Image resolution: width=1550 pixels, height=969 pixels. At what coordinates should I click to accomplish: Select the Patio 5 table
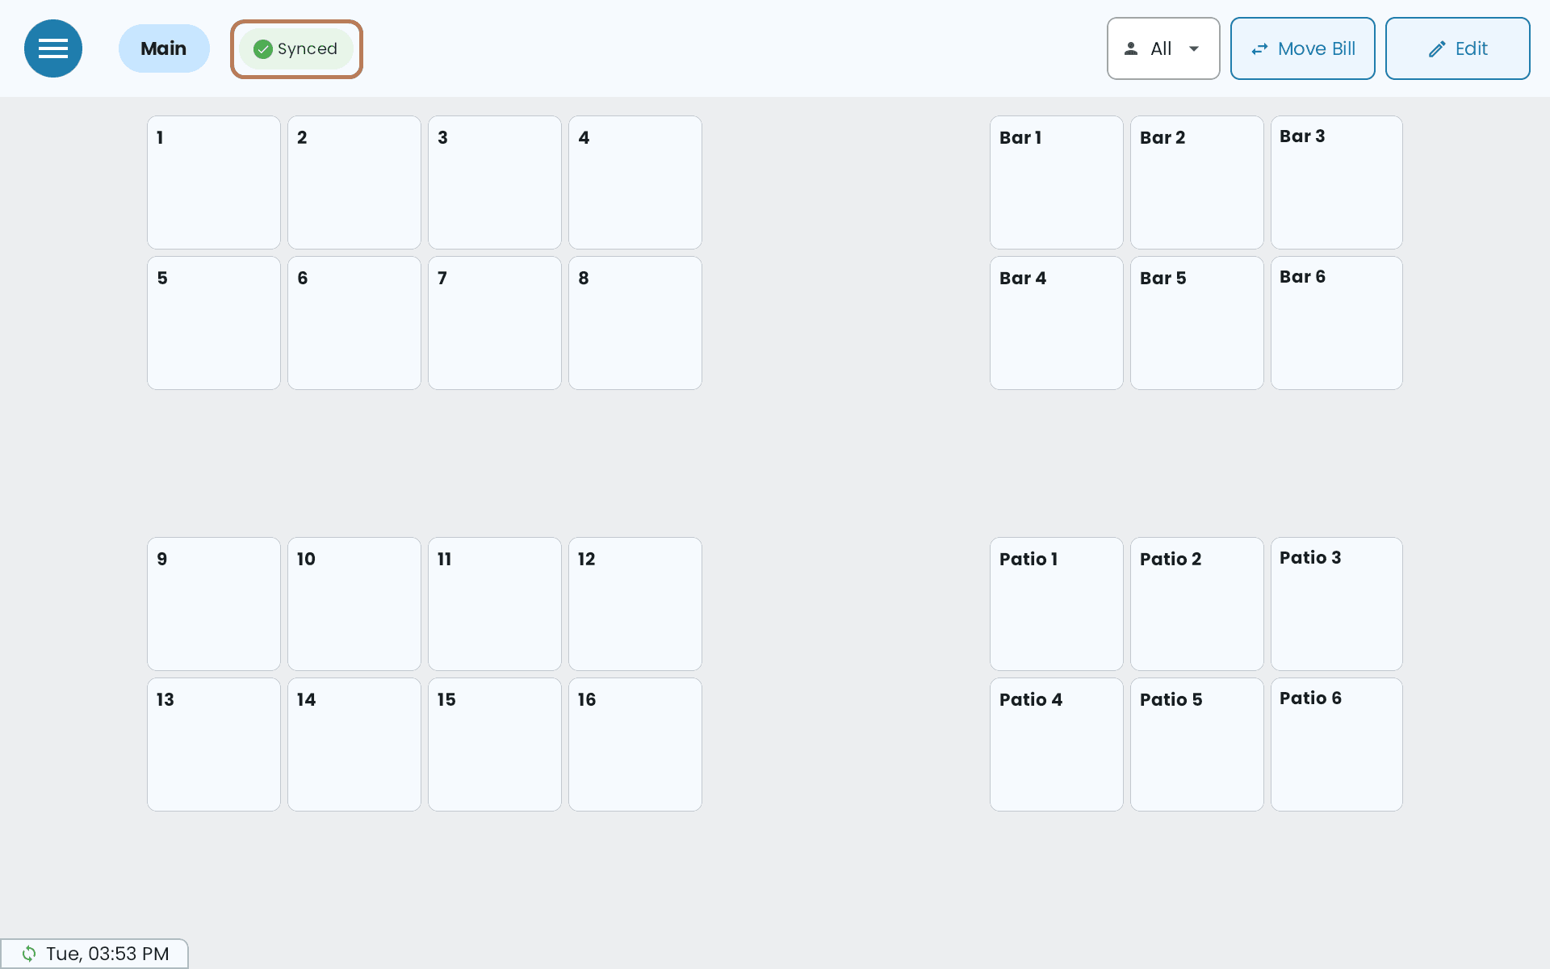1197,745
